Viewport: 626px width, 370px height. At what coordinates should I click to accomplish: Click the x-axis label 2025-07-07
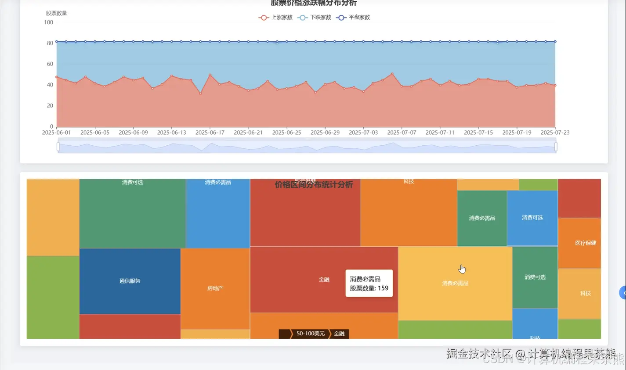[x=402, y=133]
